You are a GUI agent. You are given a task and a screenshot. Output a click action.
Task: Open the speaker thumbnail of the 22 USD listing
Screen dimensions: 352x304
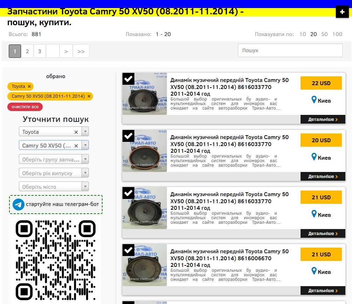click(x=145, y=94)
